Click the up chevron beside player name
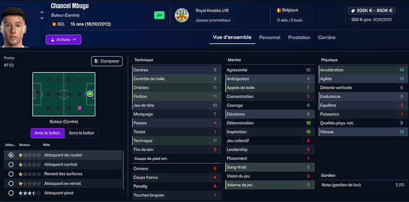Screen dimensions: 409x202 [x=42, y=12]
